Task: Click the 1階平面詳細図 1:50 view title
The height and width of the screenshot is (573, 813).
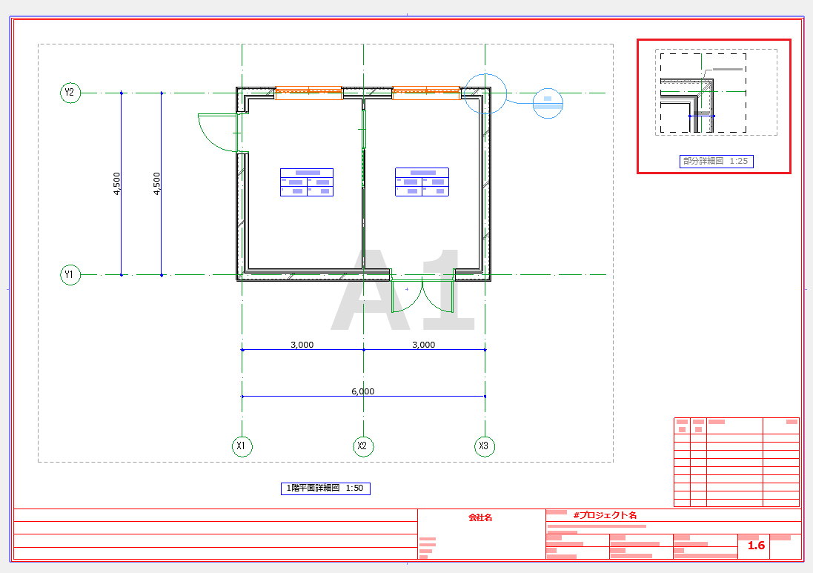Action: tap(325, 488)
